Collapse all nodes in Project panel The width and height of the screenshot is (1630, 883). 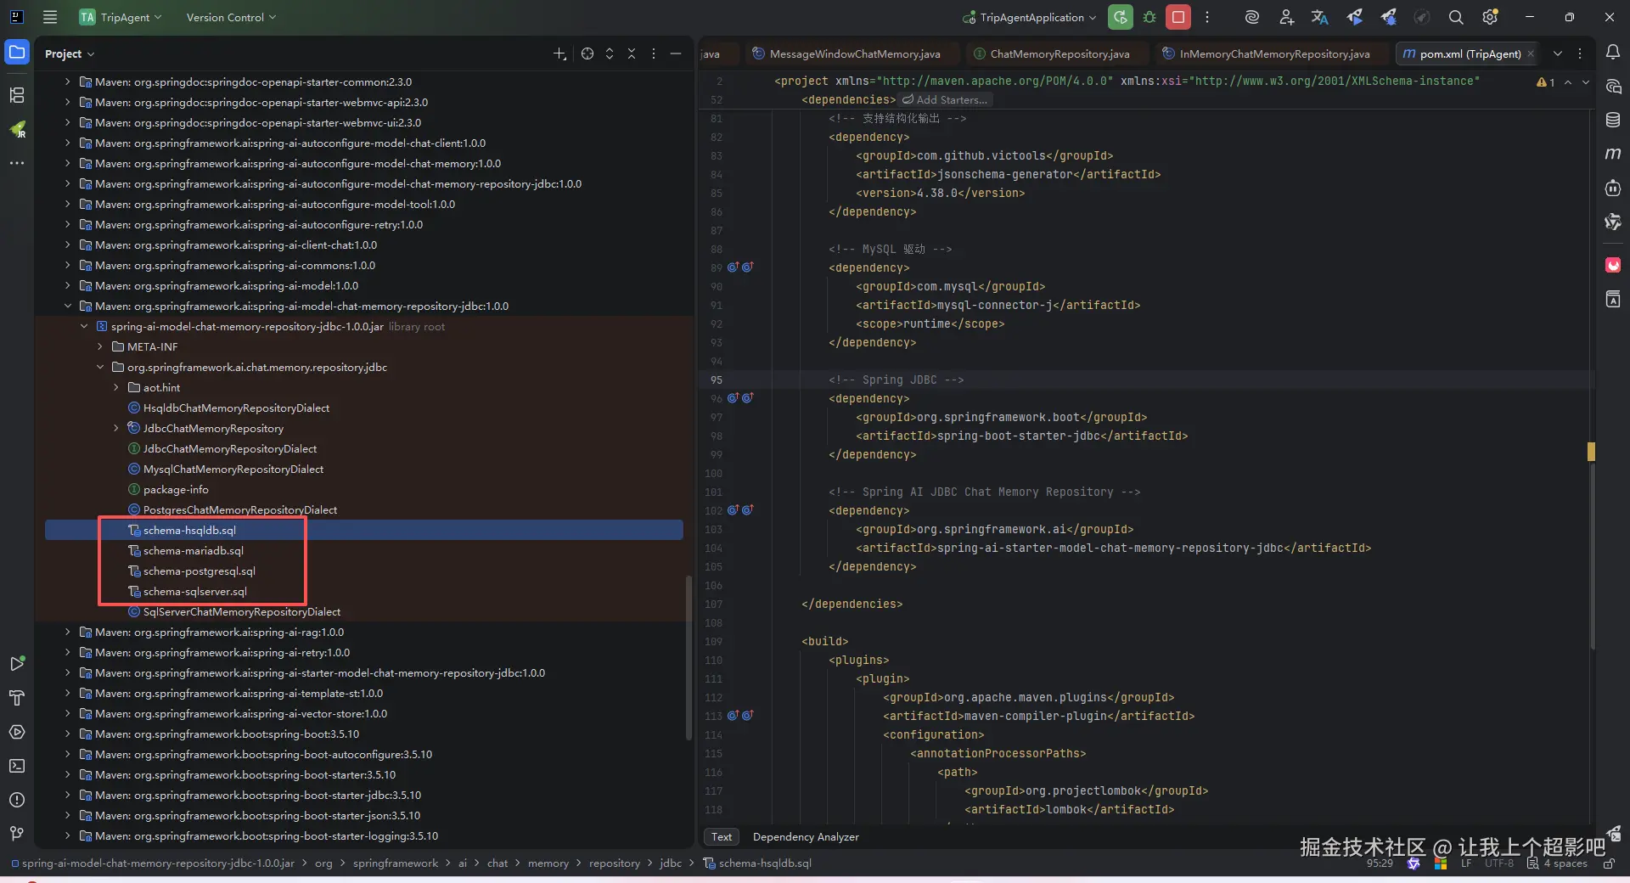click(632, 53)
